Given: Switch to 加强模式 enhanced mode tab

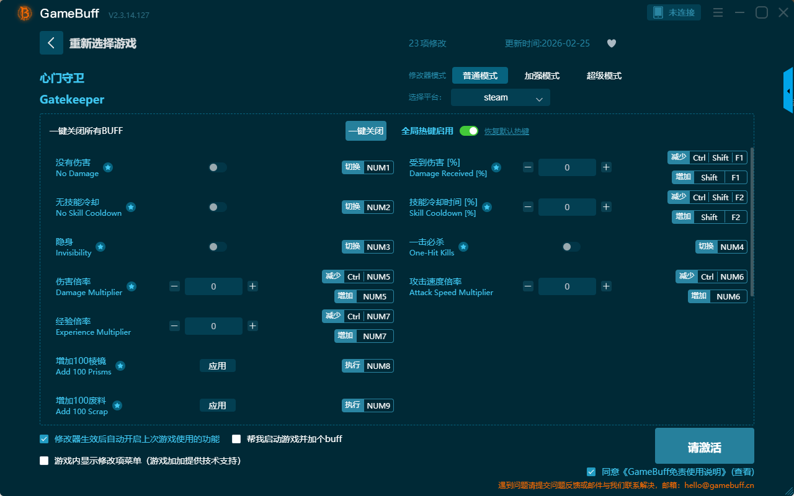Looking at the screenshot, I should pos(542,76).
